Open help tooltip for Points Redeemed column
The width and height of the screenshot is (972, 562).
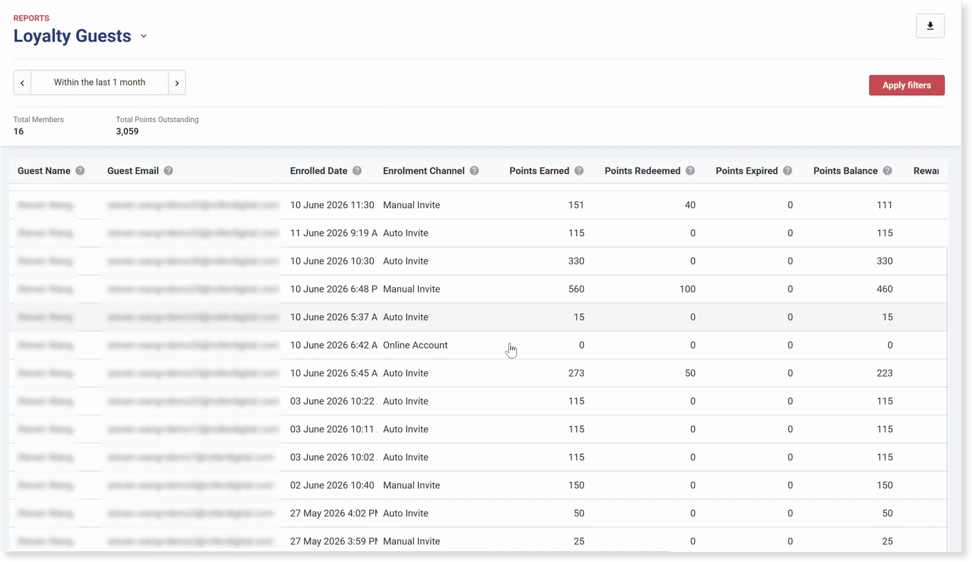[x=690, y=171]
